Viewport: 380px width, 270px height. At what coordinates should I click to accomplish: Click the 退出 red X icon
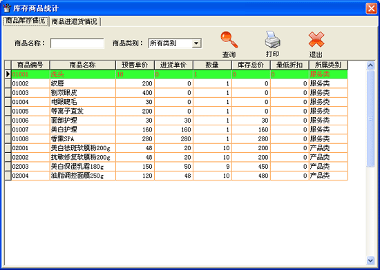coord(316,39)
